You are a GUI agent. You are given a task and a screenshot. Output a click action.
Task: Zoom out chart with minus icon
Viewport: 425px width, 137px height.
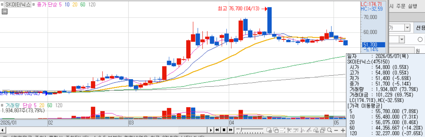(x=336, y=130)
